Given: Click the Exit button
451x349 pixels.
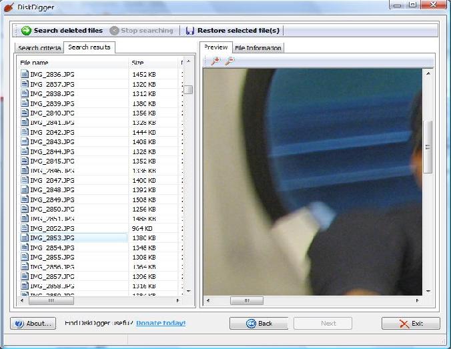Looking at the screenshot, I should coord(411,324).
